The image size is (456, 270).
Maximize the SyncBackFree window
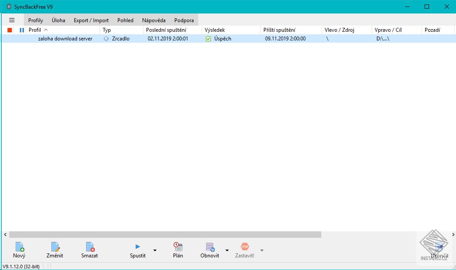point(427,7)
